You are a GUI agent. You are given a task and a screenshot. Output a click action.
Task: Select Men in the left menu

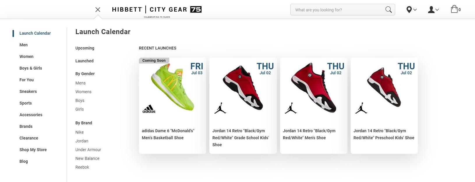point(24,45)
